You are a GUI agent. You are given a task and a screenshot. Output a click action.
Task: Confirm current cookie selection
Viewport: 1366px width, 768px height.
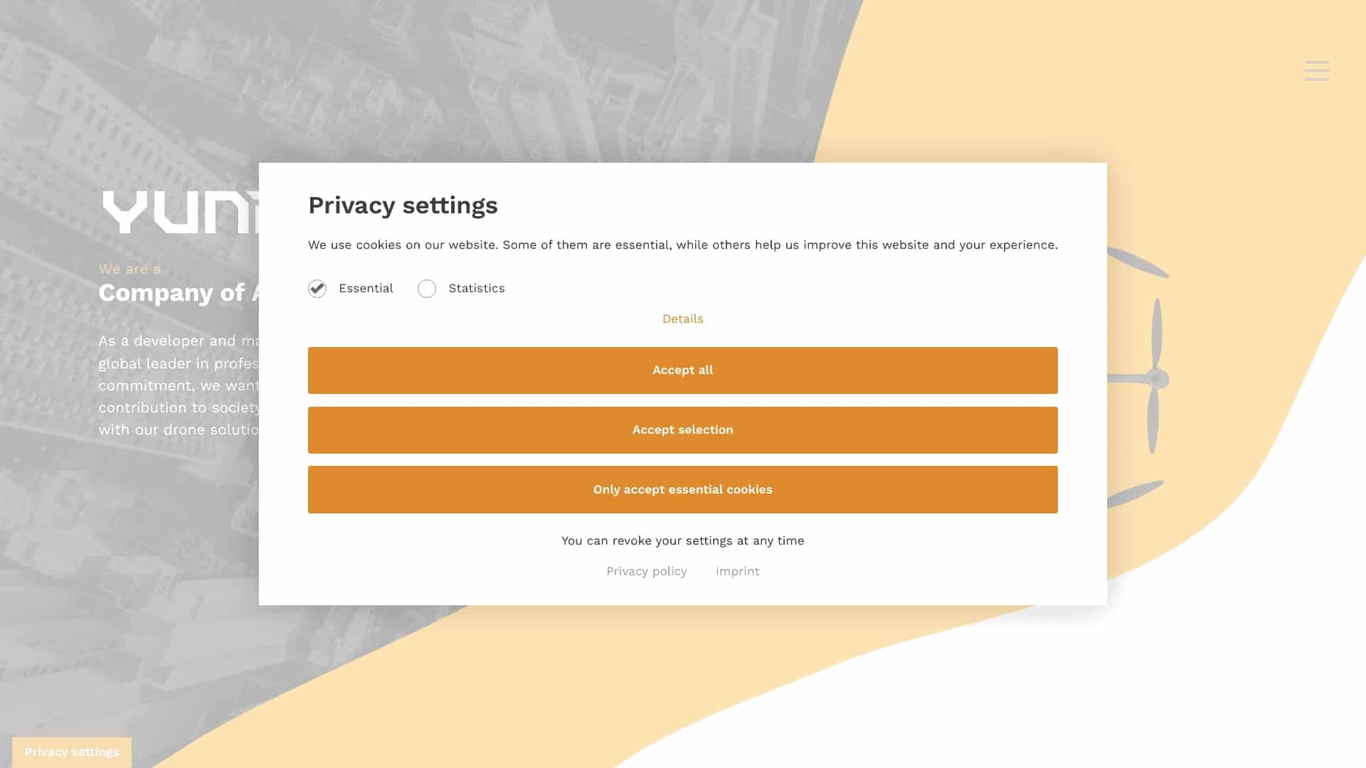[x=682, y=430]
